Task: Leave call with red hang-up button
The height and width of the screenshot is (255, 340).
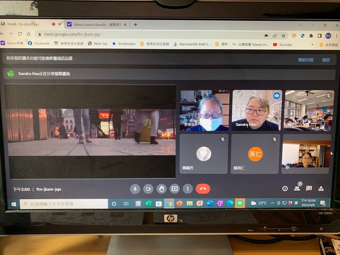Action: coord(203,189)
